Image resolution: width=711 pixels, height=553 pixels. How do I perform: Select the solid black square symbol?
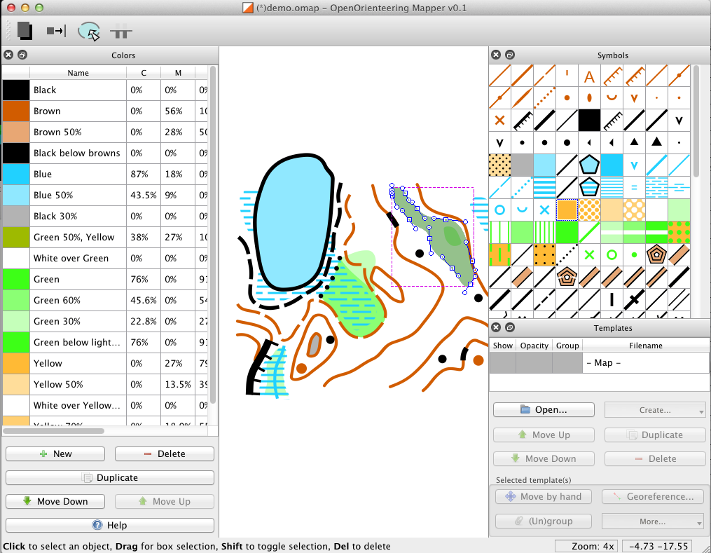pyautogui.click(x=589, y=121)
